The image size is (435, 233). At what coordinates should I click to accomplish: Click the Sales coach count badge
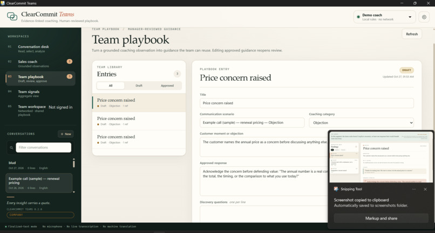pos(70,61)
